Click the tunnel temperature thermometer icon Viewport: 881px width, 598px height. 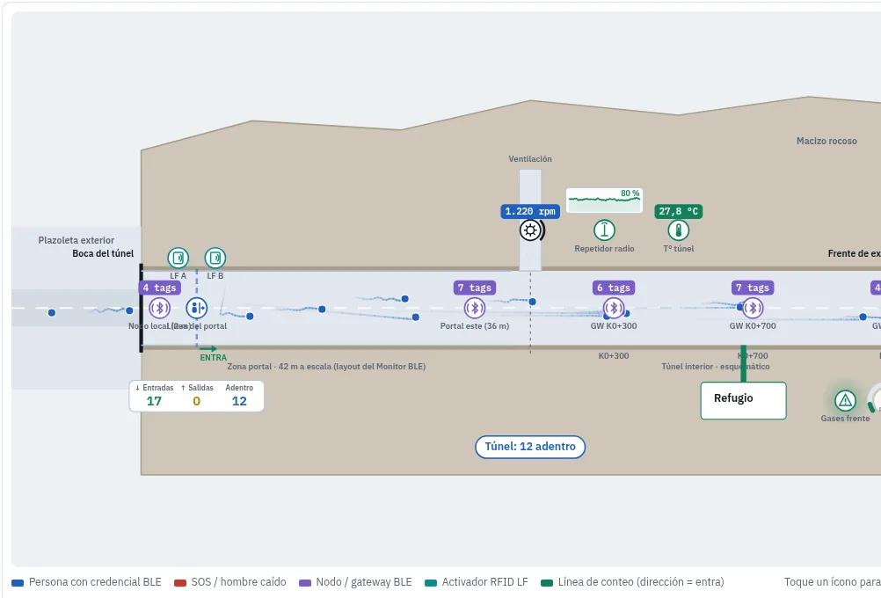(679, 230)
